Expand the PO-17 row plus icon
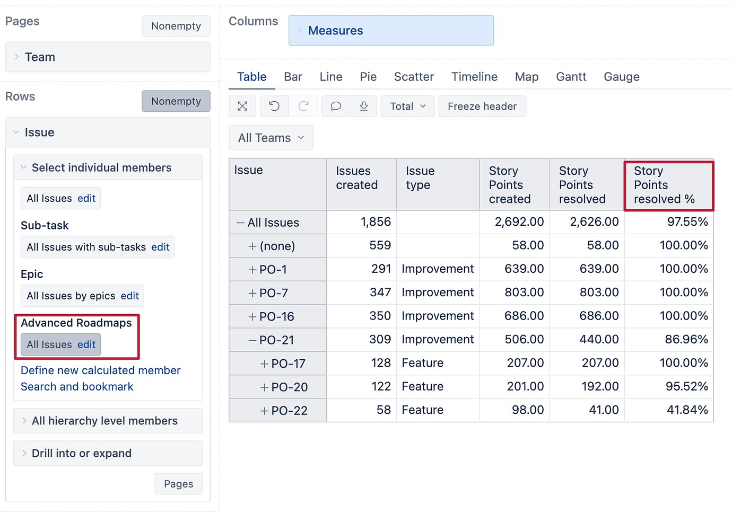The image size is (732, 514). 264,364
